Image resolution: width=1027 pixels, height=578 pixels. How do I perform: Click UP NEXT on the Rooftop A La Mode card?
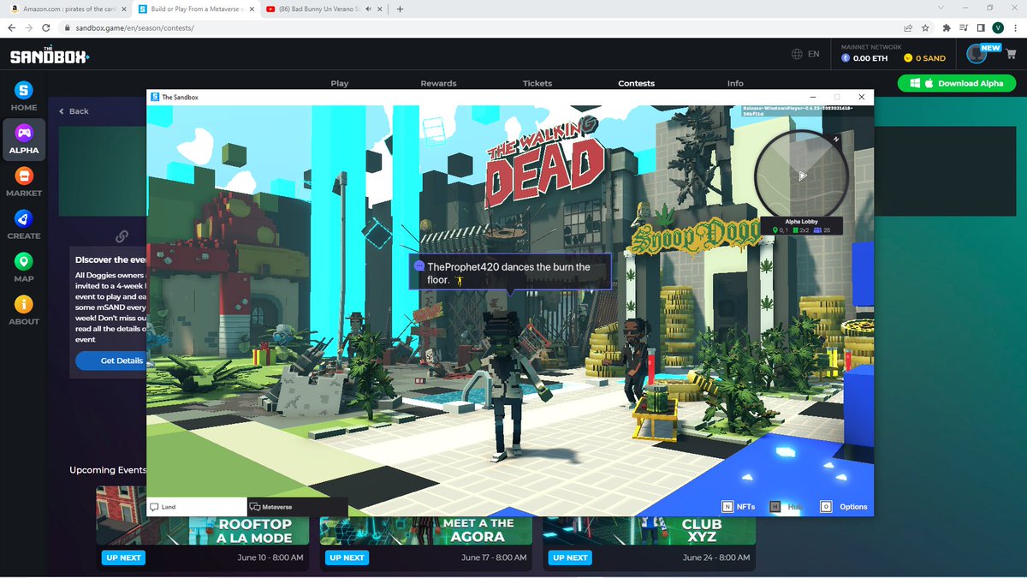pyautogui.click(x=123, y=557)
